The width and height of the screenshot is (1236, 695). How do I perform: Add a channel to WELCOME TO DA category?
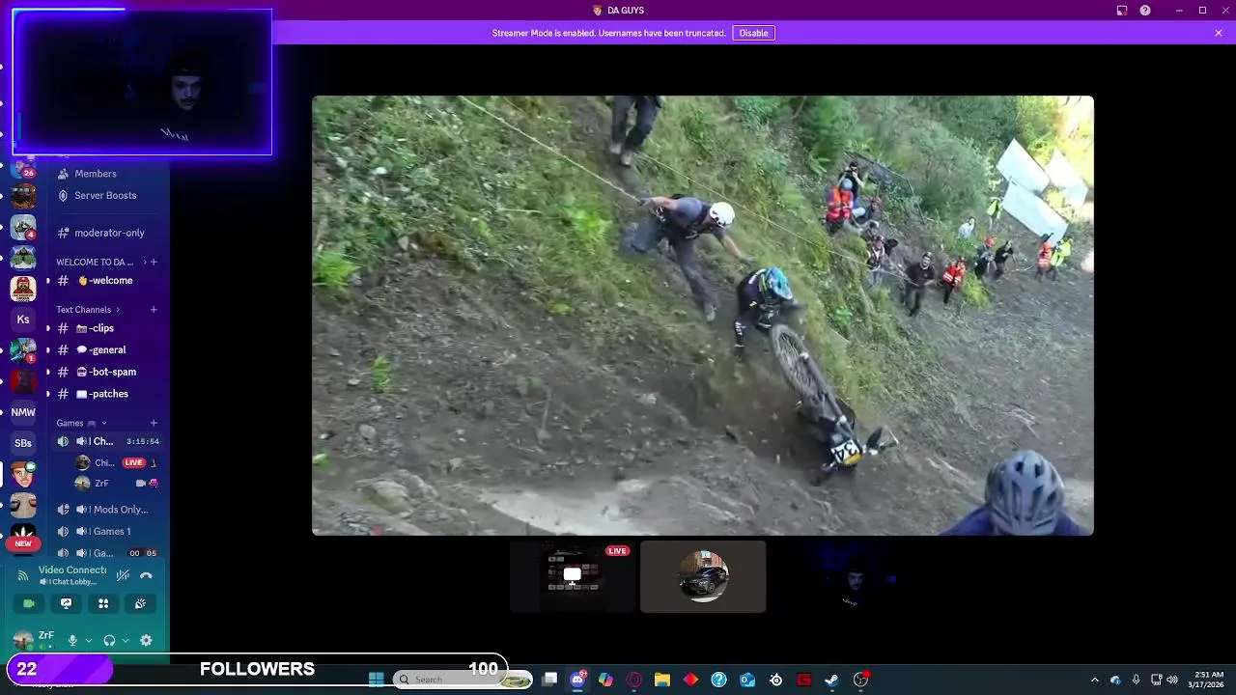pyautogui.click(x=154, y=262)
